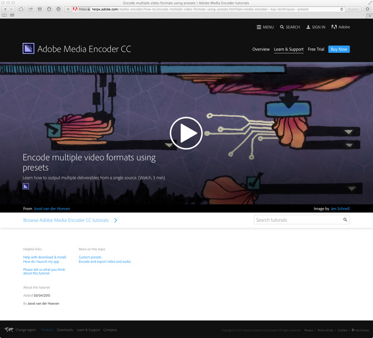Open the Top Sites grid icon
This screenshot has width=373, height=338.
click(x=12, y=15)
